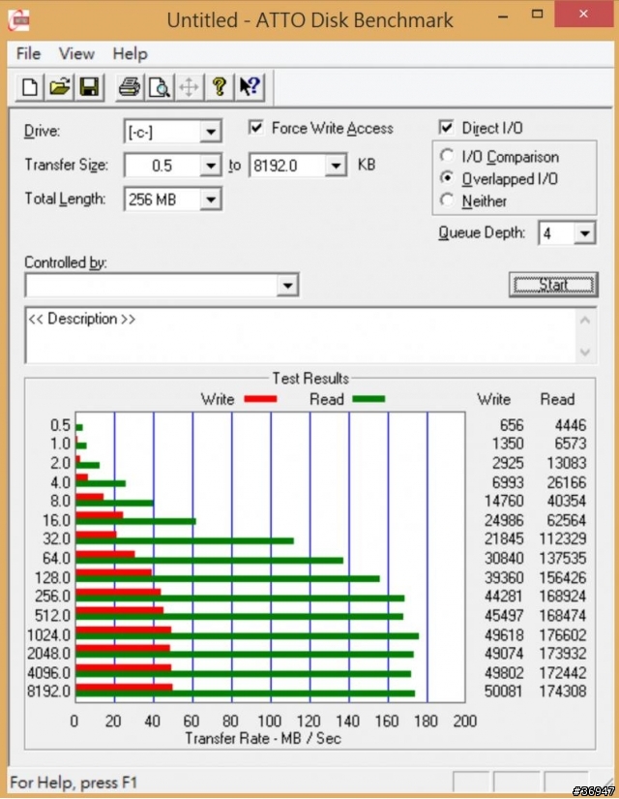This screenshot has width=619, height=799.
Task: Print results with the printer icon
Action: click(x=130, y=87)
